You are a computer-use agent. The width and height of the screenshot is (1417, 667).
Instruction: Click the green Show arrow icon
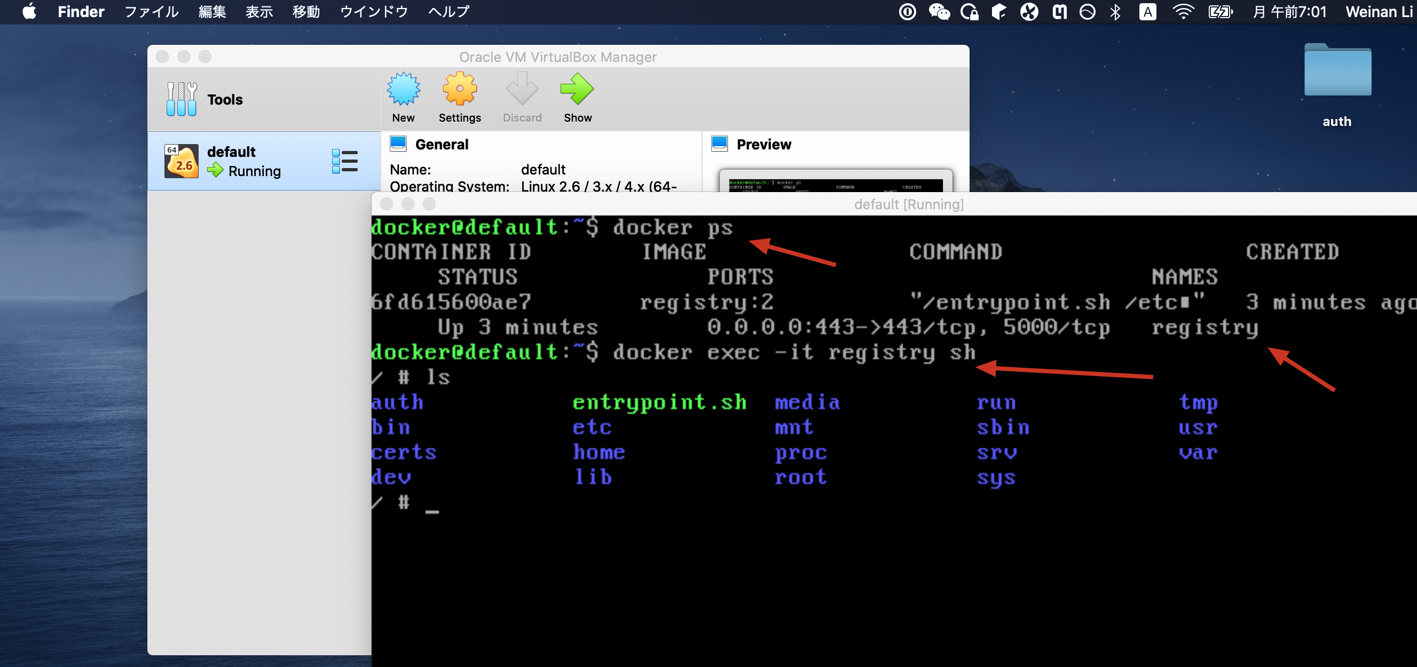(x=577, y=90)
